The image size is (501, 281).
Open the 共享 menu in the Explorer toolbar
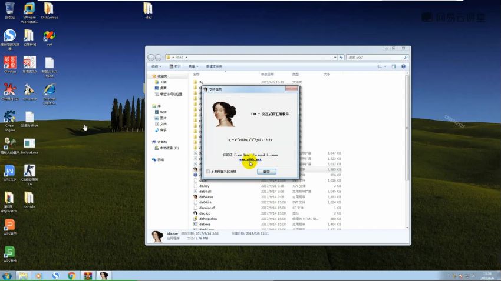click(193, 66)
